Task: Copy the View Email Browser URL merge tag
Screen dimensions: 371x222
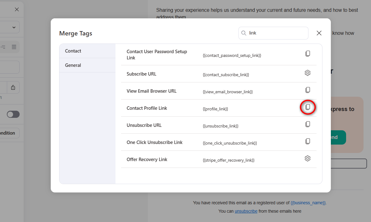Action: (x=308, y=90)
